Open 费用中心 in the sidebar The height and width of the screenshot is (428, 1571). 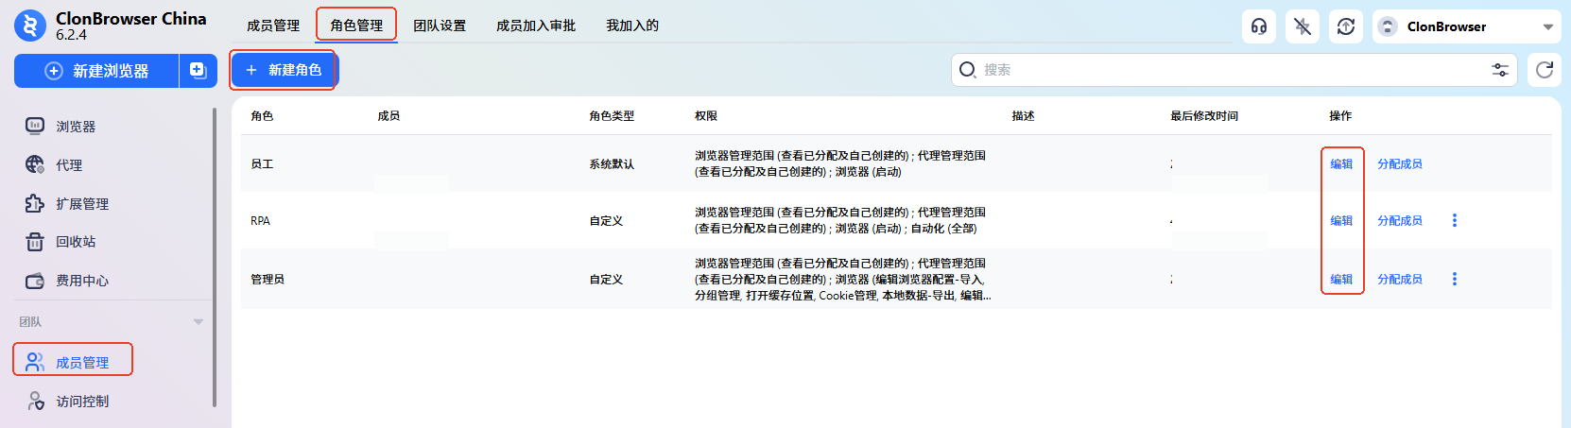click(82, 281)
